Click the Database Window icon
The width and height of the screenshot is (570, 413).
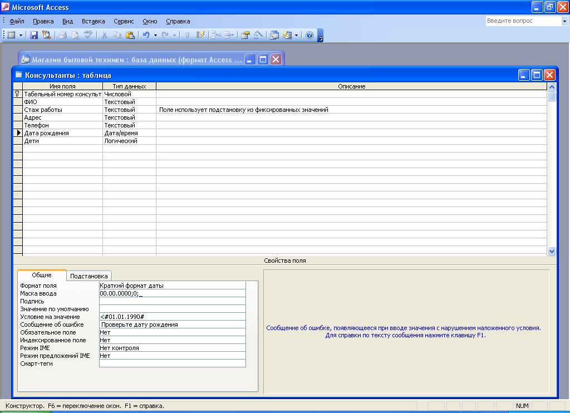[274, 35]
